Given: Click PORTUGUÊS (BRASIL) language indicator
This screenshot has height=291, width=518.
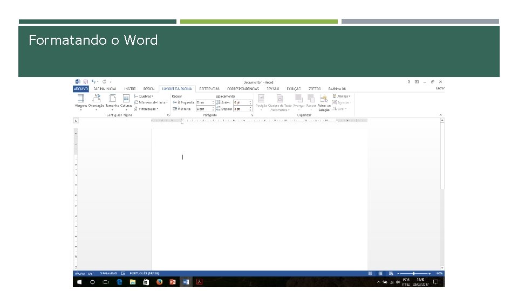Looking at the screenshot, I should 145,274.
